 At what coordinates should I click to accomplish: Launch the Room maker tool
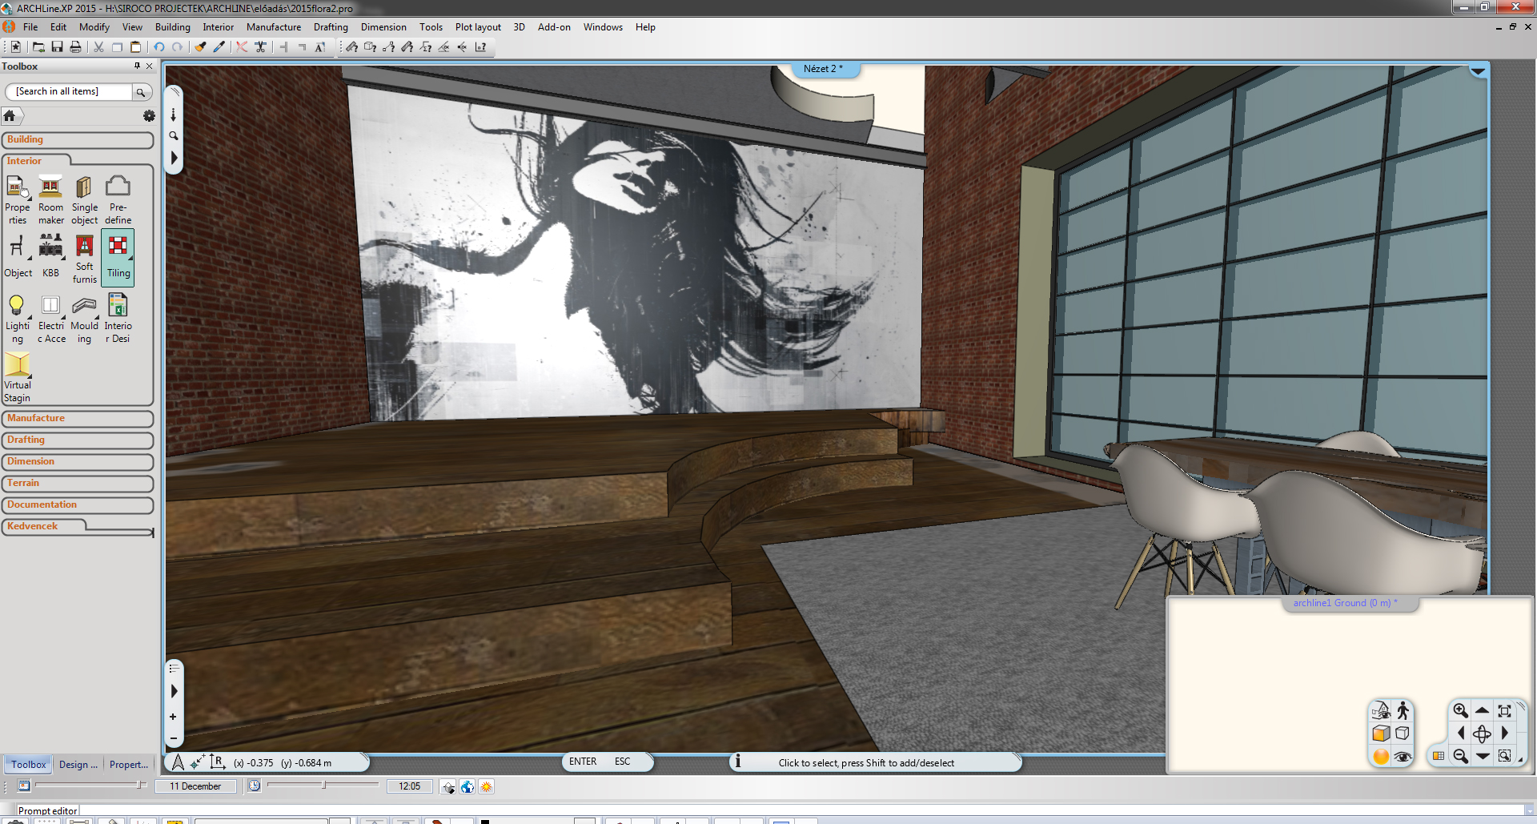[x=50, y=200]
